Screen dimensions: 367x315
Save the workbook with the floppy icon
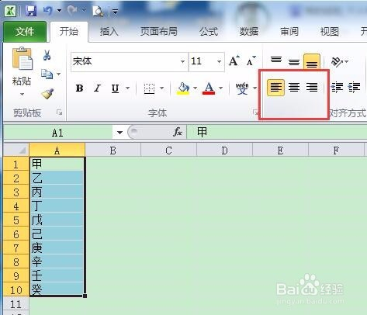31,11
